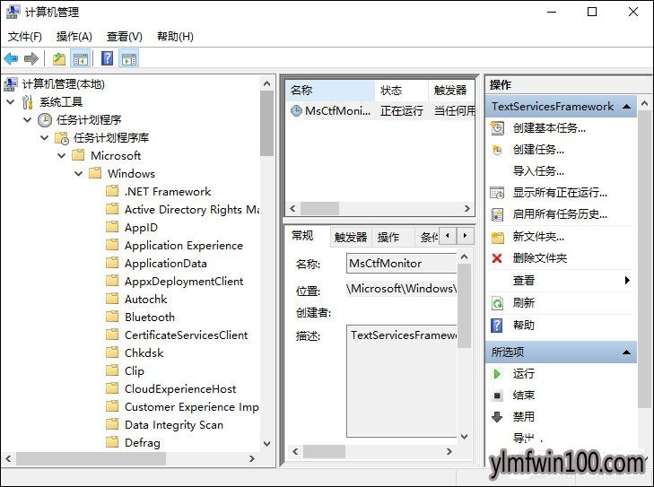Click the tree pane horizontal scrollbar thumb

pyautogui.click(x=91, y=458)
